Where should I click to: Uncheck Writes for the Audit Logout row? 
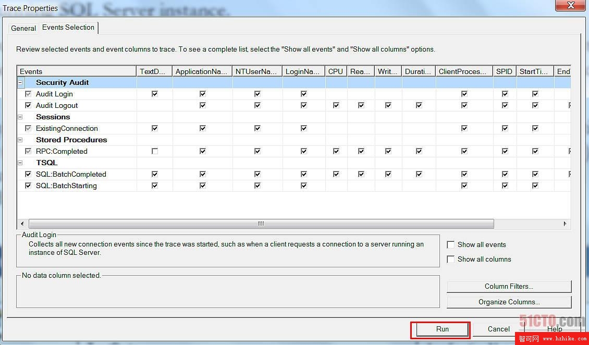(388, 105)
